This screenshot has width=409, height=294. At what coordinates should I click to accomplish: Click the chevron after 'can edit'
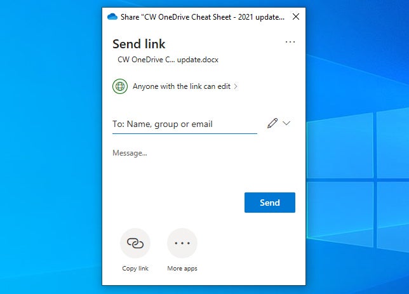tap(236, 86)
